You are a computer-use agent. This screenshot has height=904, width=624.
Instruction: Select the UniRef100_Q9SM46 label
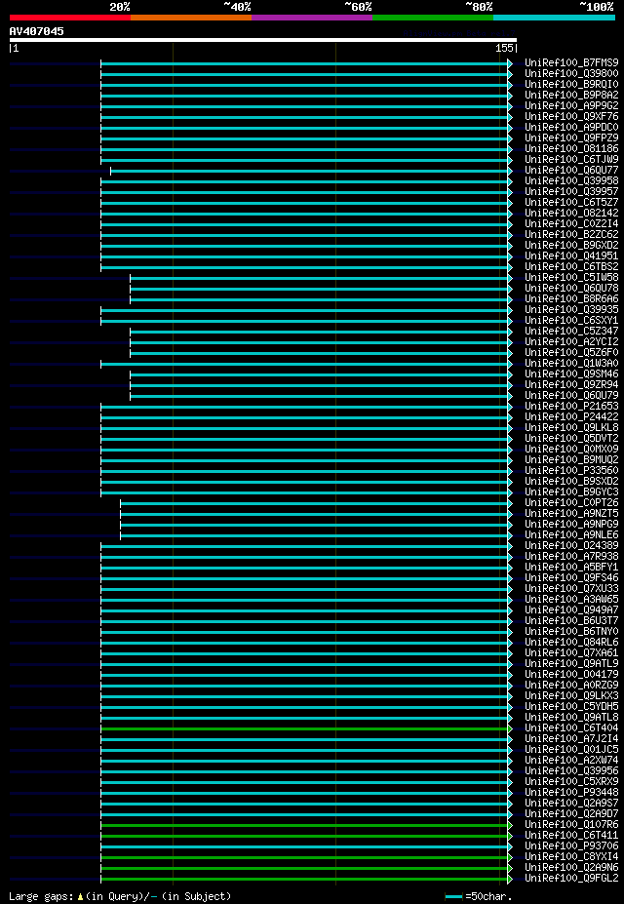click(571, 375)
